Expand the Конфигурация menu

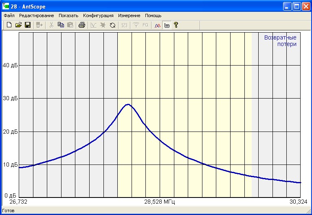(x=98, y=15)
